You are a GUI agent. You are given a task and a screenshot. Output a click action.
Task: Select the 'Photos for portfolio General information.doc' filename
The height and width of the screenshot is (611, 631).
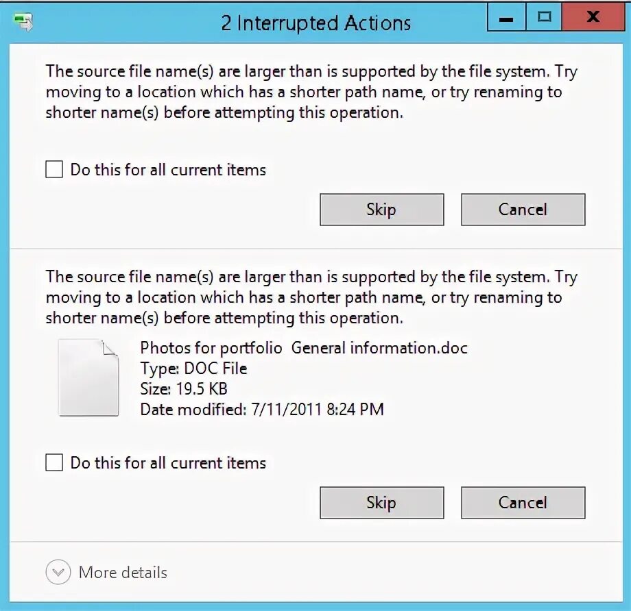[304, 348]
